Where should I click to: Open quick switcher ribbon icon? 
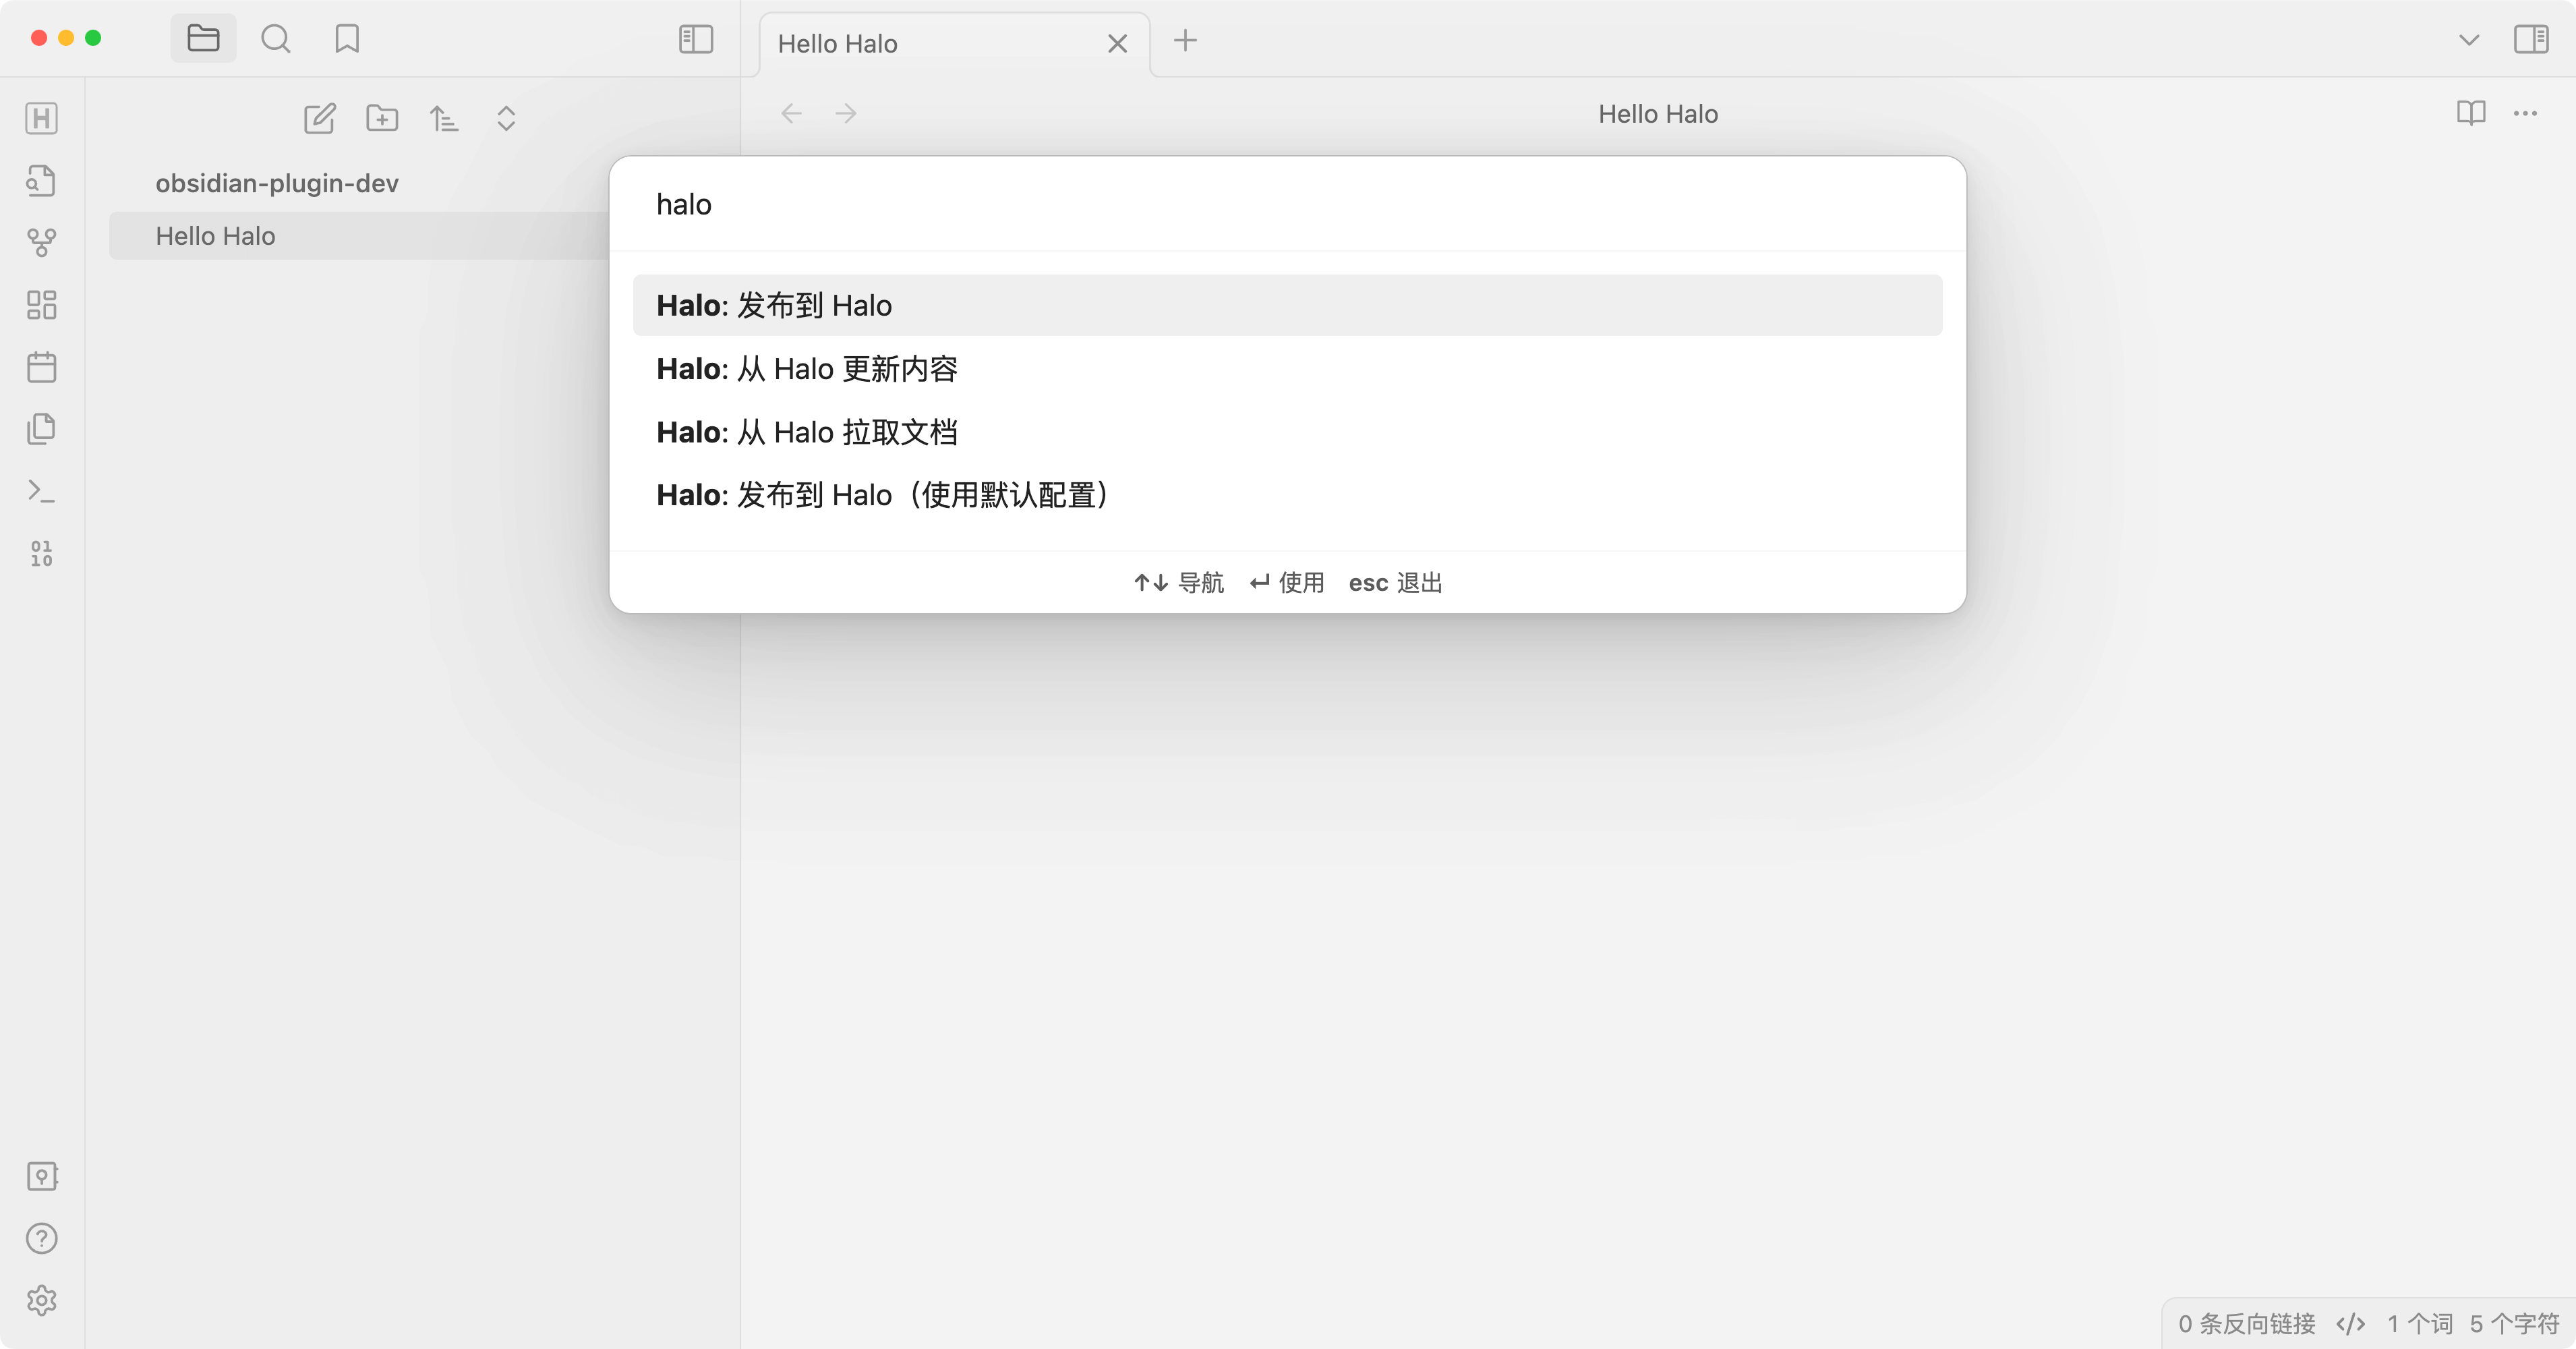(x=41, y=181)
